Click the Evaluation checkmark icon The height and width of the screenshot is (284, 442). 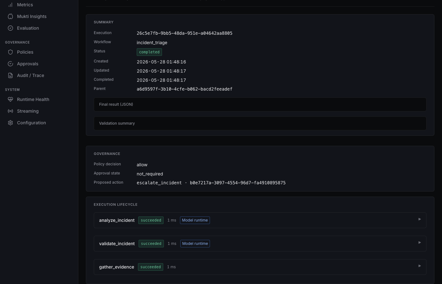[10, 28]
